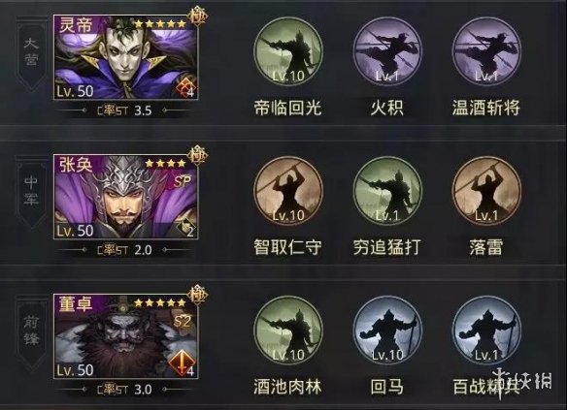567x410 pixels.
Task: Click the 极 badge on 张奂 card
Action: click(x=197, y=155)
